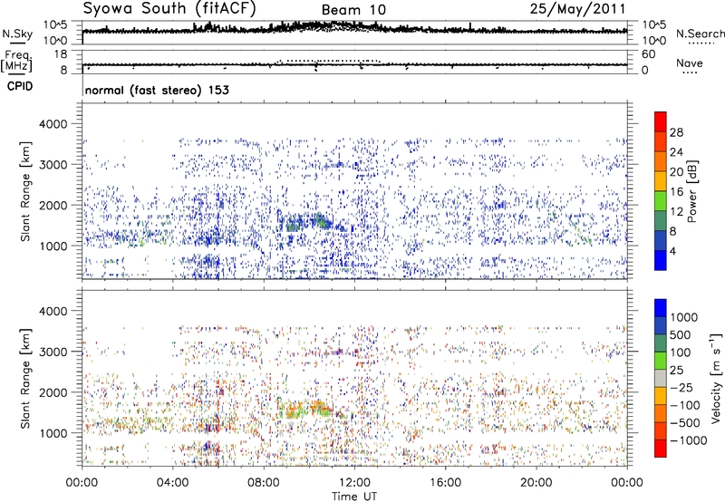Click the "-1000" tick on the Velocity colorbar
The height and width of the screenshot is (502, 725).
(688, 440)
